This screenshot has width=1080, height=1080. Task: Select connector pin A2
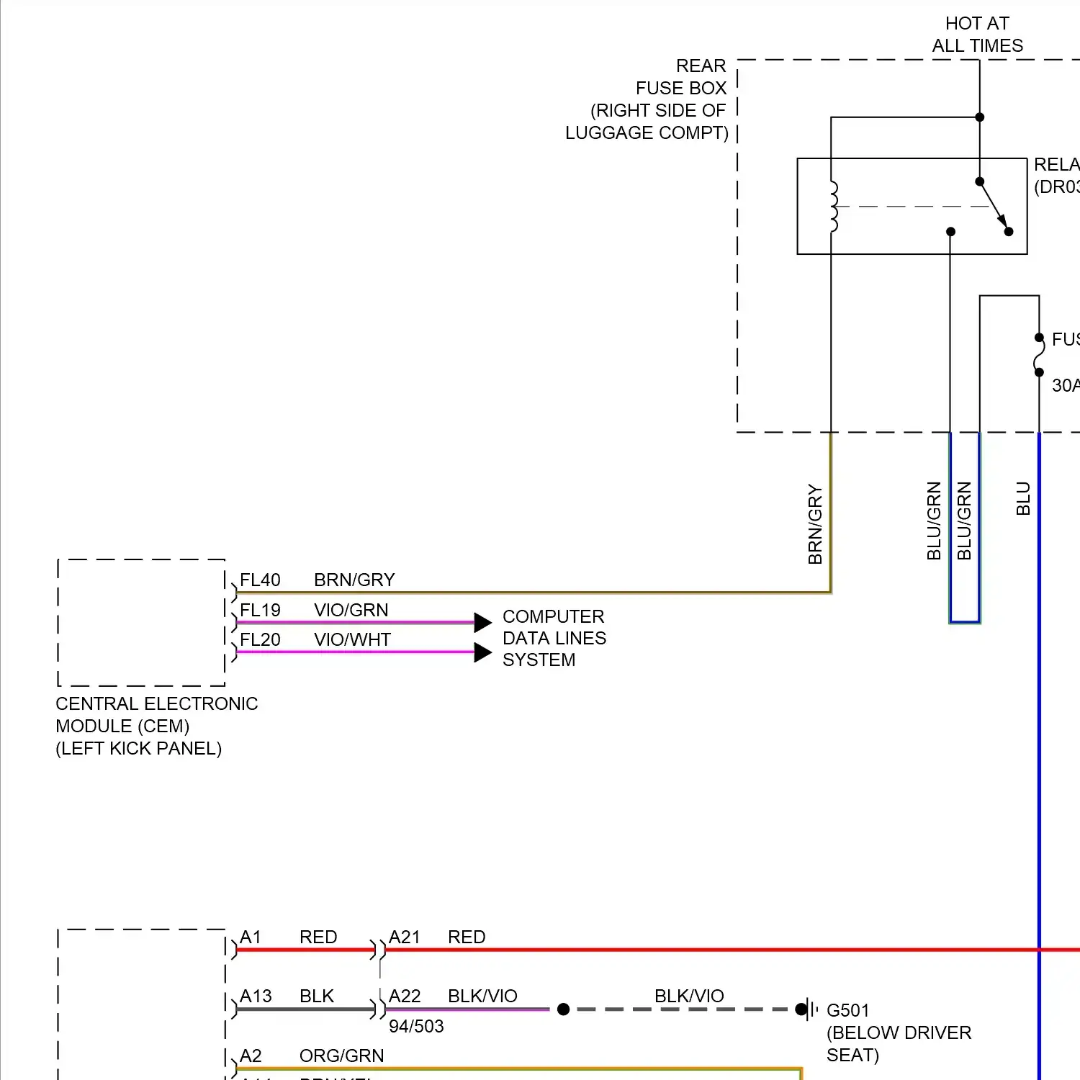tap(250, 1056)
